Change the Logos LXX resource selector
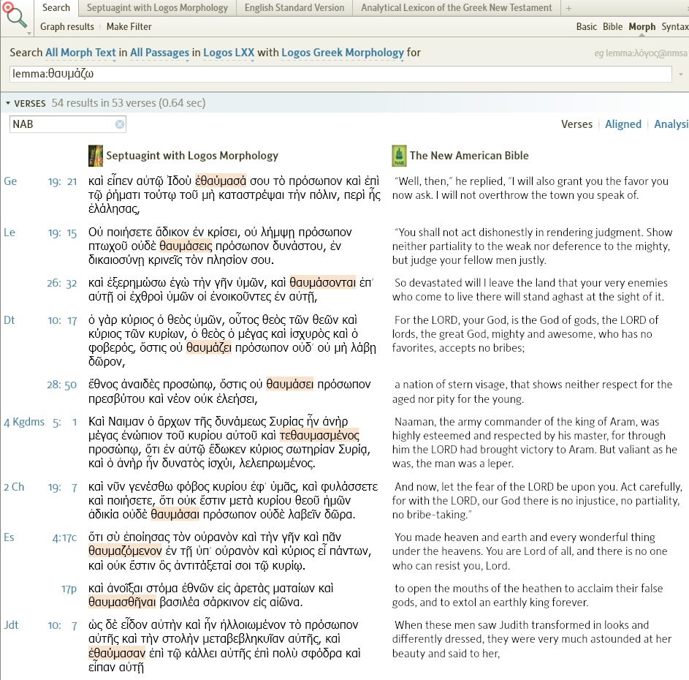 pyautogui.click(x=229, y=53)
